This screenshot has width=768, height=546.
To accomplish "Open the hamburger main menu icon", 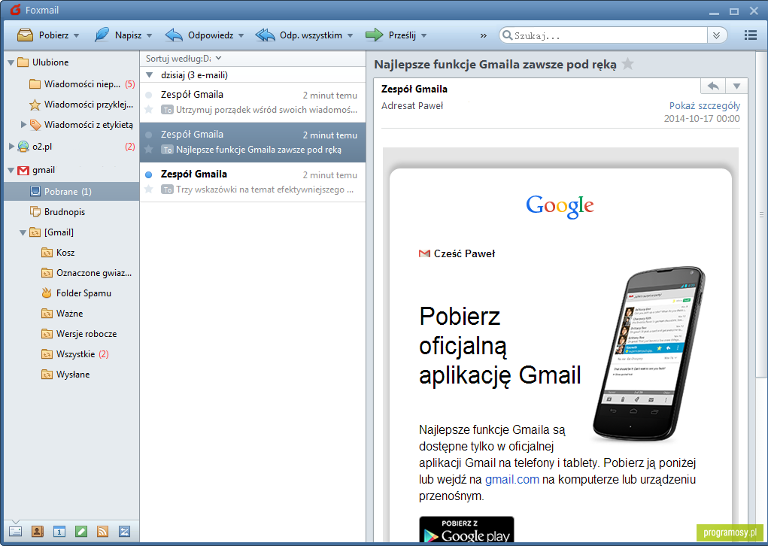I will pos(751,35).
